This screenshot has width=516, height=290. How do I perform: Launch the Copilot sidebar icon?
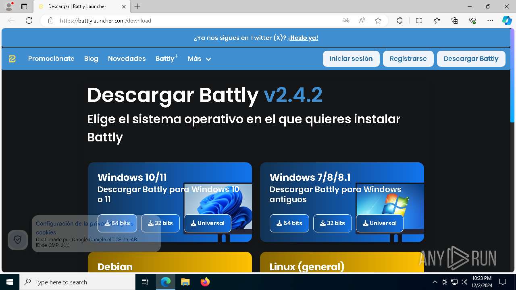(x=507, y=21)
